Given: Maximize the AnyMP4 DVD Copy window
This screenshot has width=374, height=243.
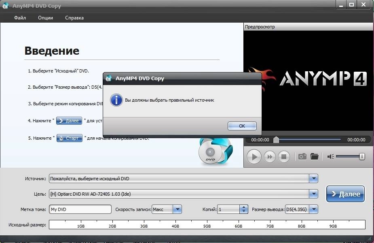Looking at the screenshot, I should click(351, 4).
